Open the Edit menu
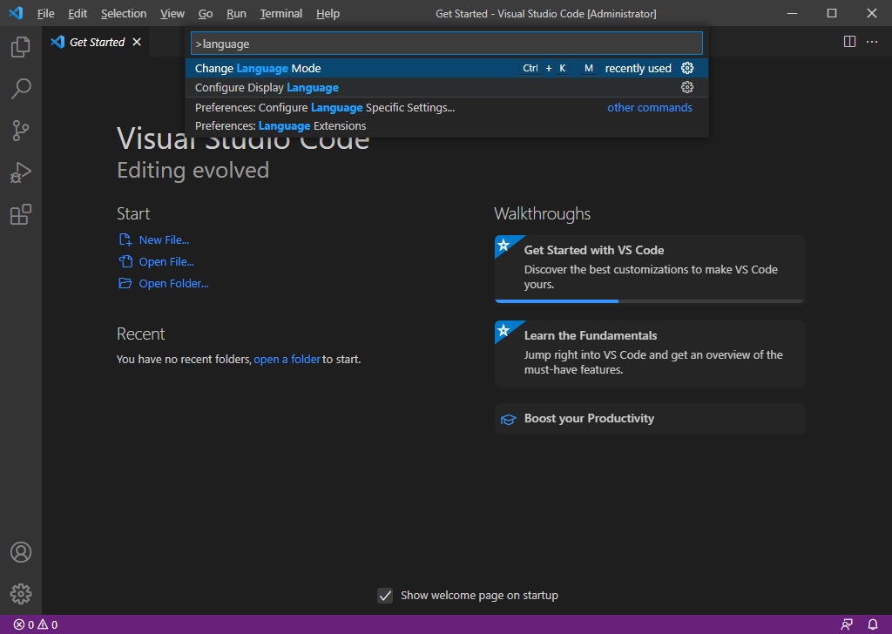The width and height of the screenshot is (892, 634). tap(78, 13)
